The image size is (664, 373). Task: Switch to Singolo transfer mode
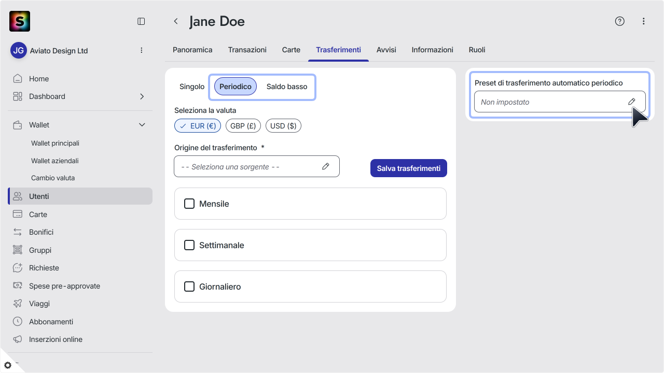tap(192, 87)
